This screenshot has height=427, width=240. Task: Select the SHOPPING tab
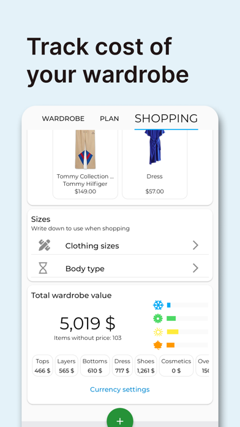[167, 119]
